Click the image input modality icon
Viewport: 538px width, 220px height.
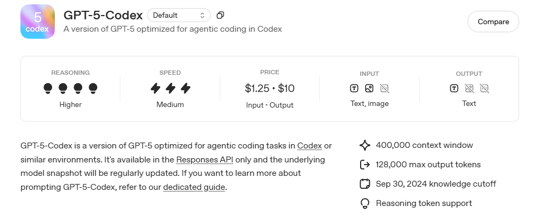[x=369, y=88]
